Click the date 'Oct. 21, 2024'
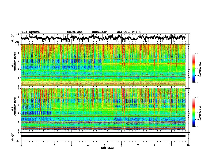This screenshot has height=163, width=212. 75,32
